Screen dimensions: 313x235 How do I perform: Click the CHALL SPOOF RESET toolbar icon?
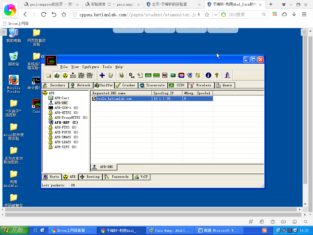[x=81, y=76]
